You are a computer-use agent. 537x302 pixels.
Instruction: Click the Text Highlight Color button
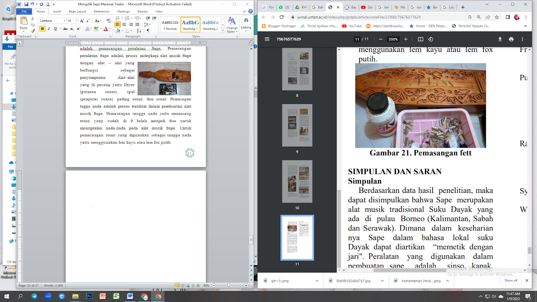(96, 29)
